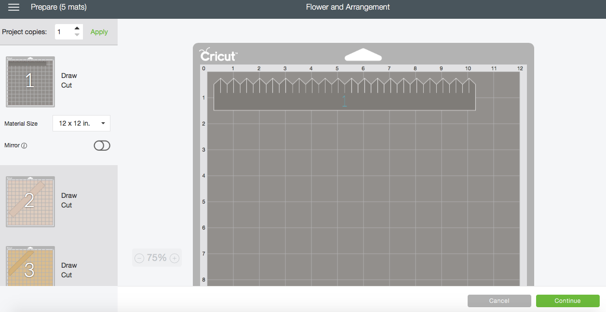The image size is (606, 312).
Task: Click the 75% zoom level label
Action: point(157,258)
